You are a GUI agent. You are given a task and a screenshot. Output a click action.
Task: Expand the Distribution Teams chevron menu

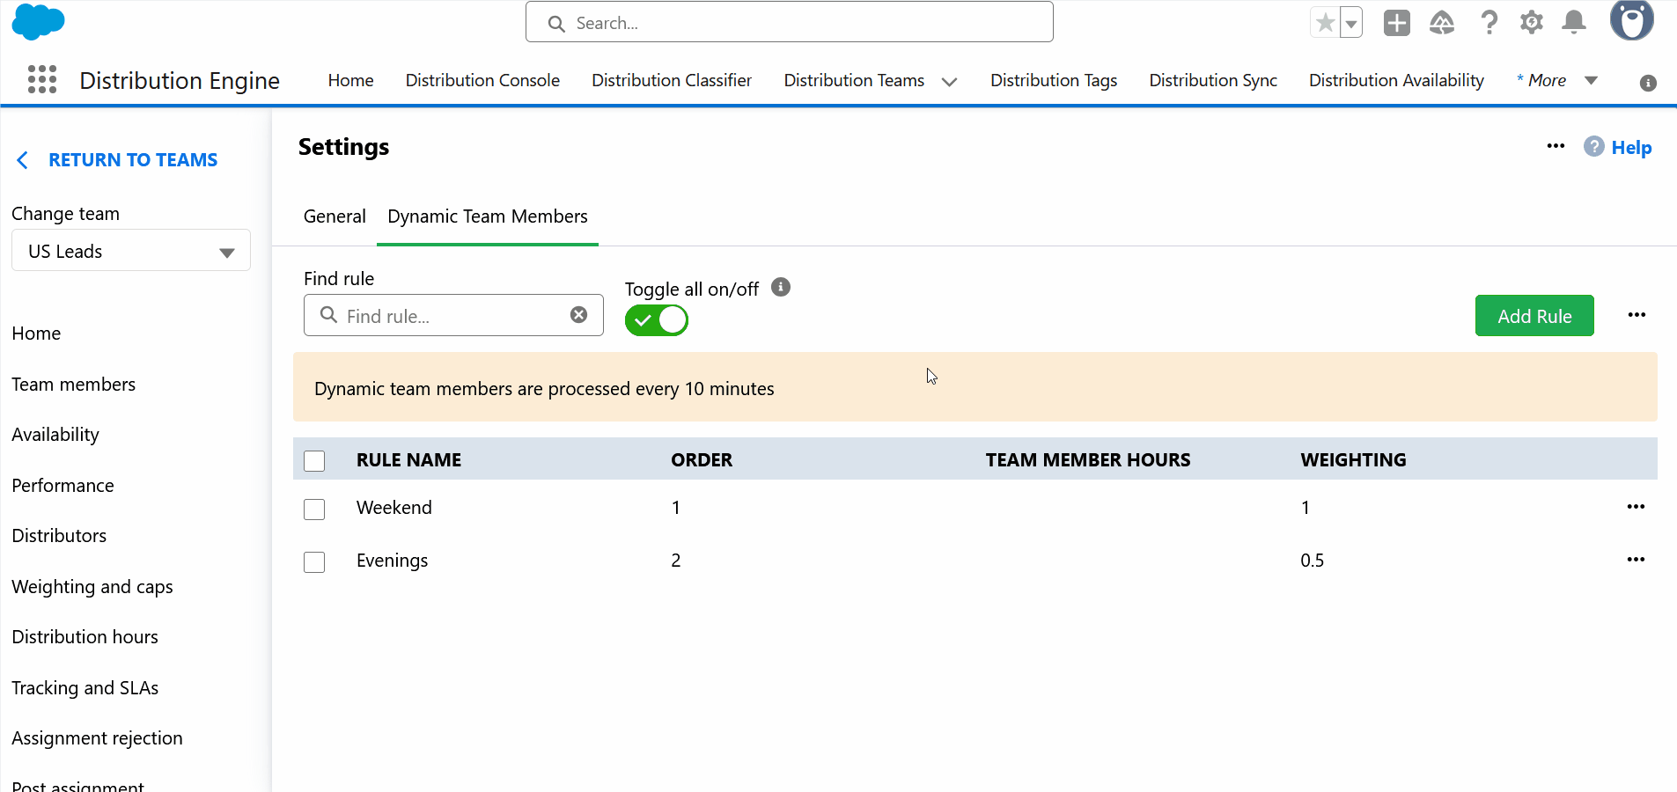coord(949,82)
